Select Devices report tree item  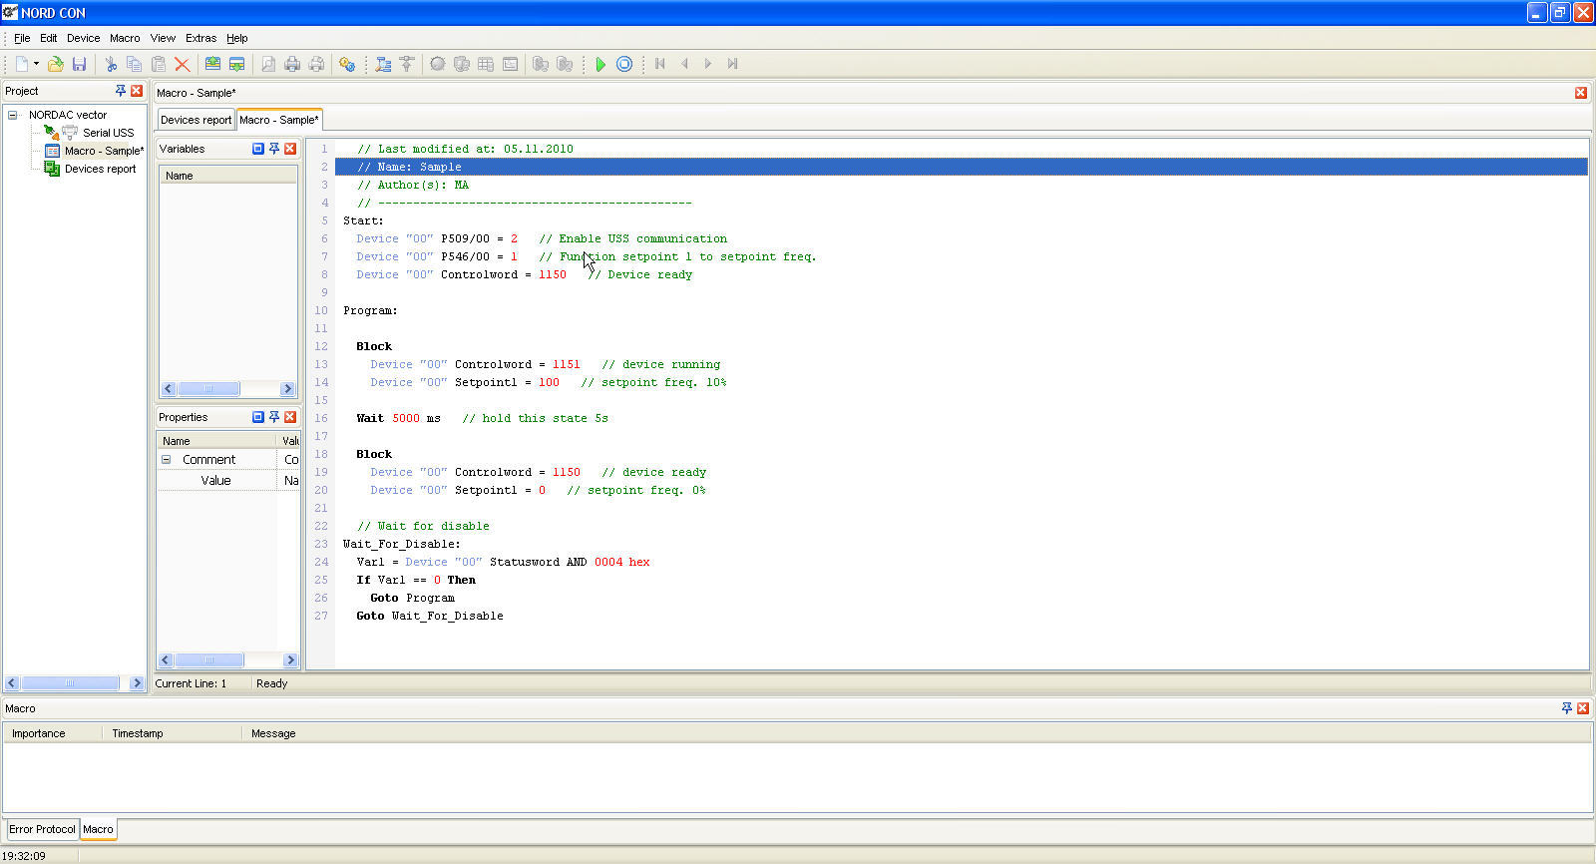point(100,169)
